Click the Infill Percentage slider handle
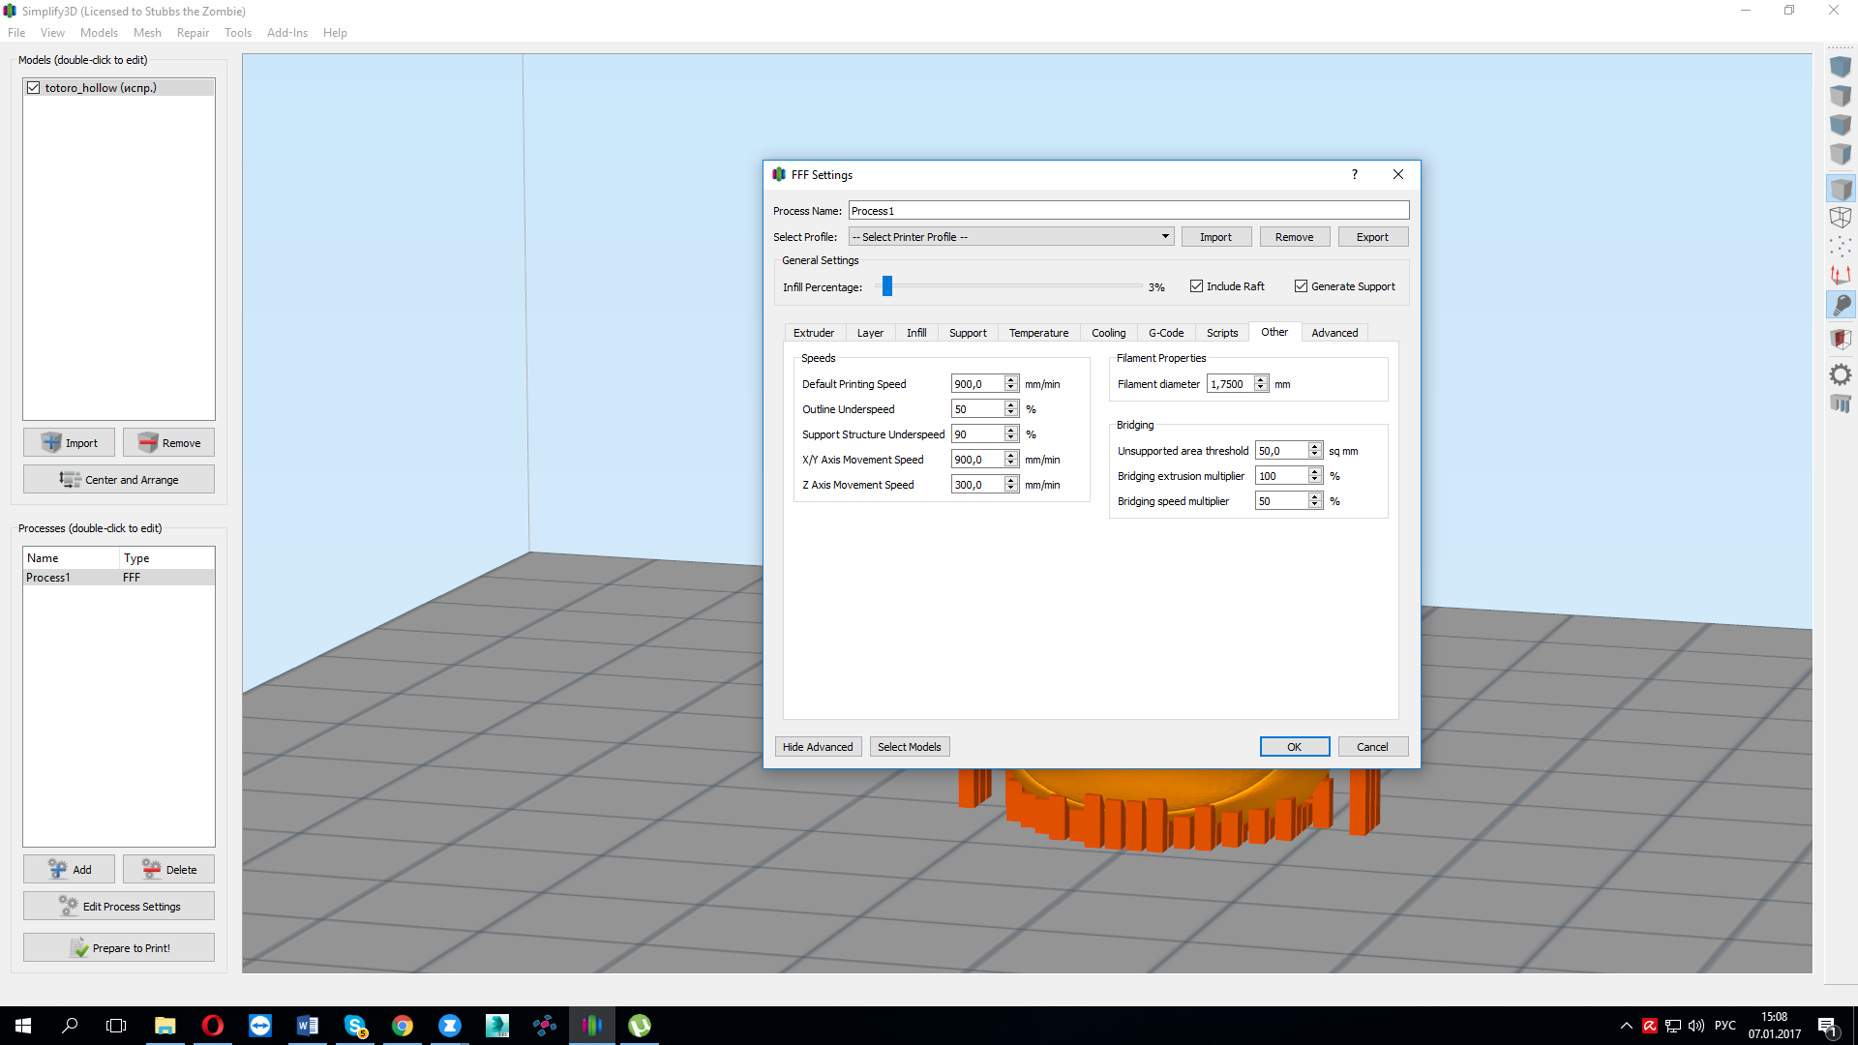Image resolution: width=1858 pixels, height=1045 pixels. [887, 286]
